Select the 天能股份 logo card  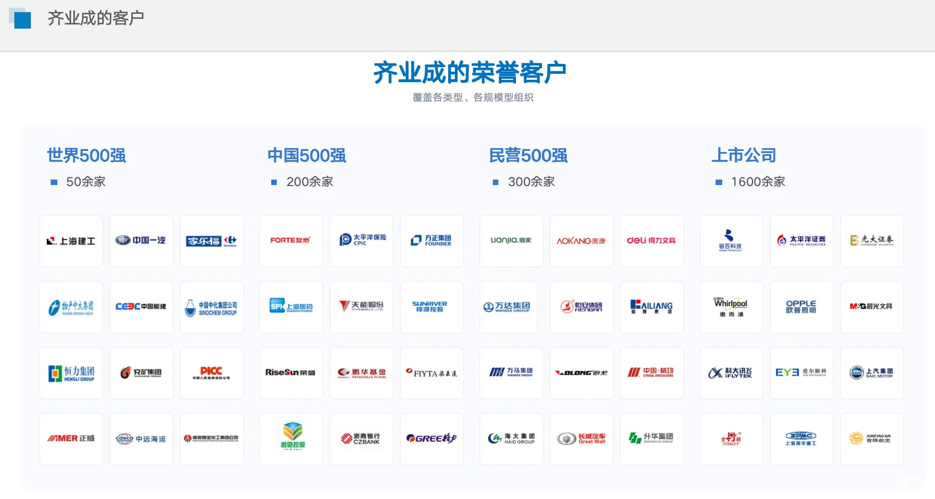click(x=362, y=307)
